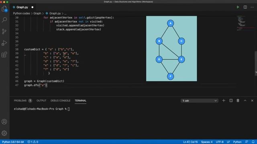Open the Search view in activity bar

(4, 20)
